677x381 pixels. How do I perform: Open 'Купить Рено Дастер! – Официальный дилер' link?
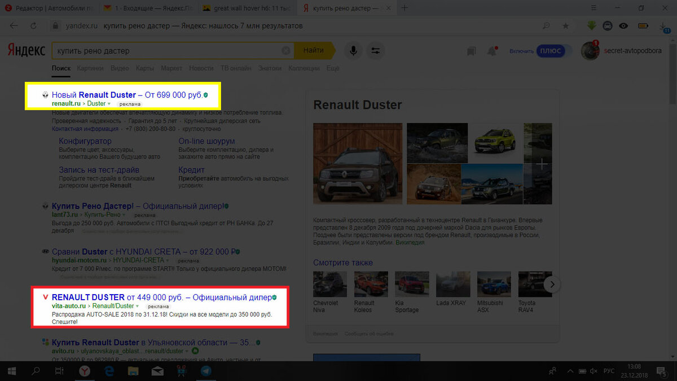pos(137,206)
